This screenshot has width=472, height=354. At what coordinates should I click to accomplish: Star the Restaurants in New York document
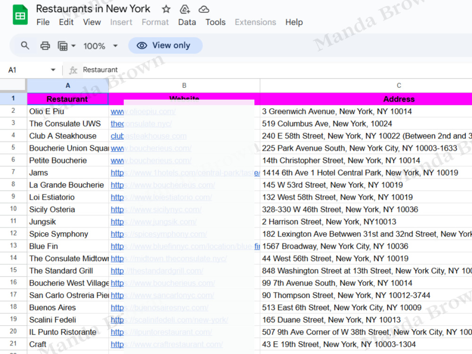coord(166,9)
